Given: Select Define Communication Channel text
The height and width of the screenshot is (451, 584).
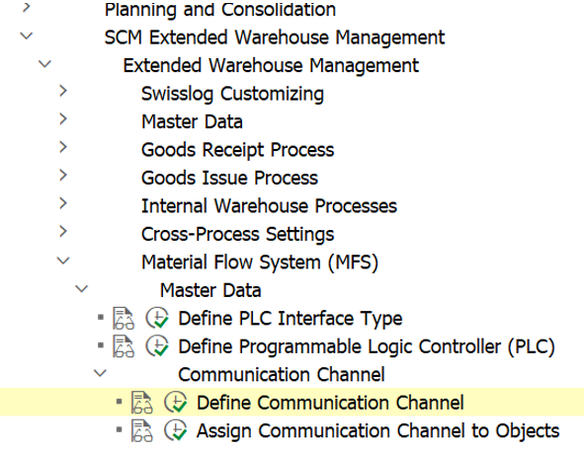Looking at the screenshot, I should 330,403.
